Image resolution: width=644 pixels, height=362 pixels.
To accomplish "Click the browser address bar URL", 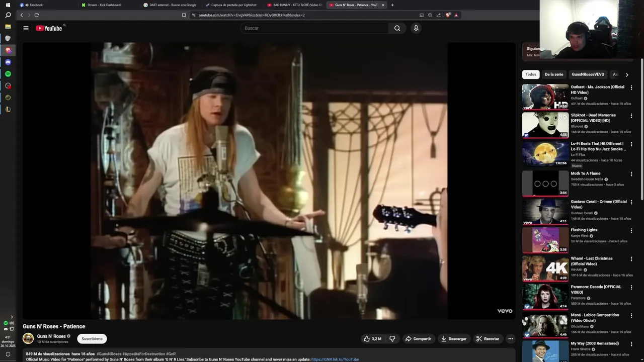I will click(x=252, y=15).
